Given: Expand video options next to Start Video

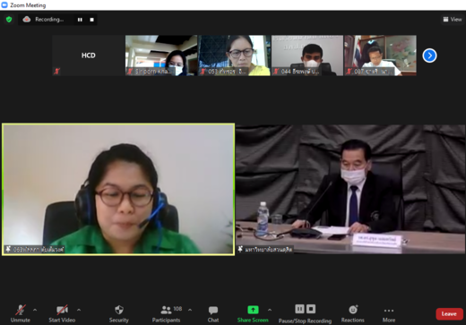Looking at the screenshot, I should tap(79, 310).
